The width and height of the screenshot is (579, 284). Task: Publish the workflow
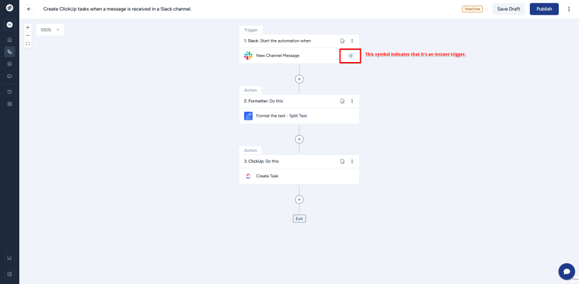point(544,9)
